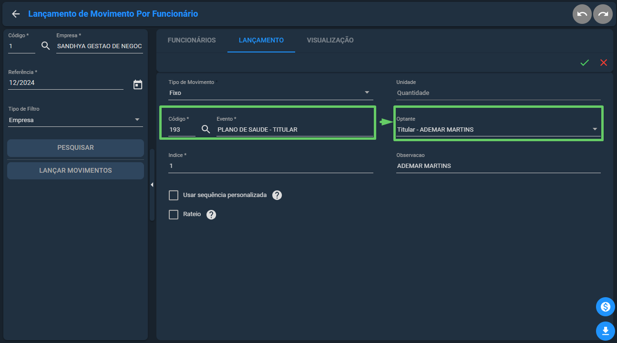The height and width of the screenshot is (343, 617).
Task: Click the Evento field PLANO DE SAUDE - TITULAR
Action: click(x=295, y=129)
